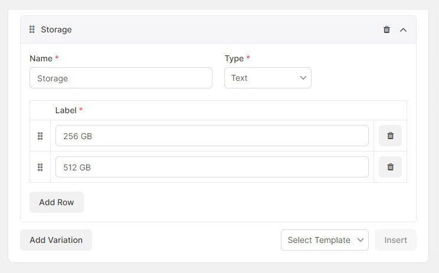Click into the 512 GB label field

212,167
